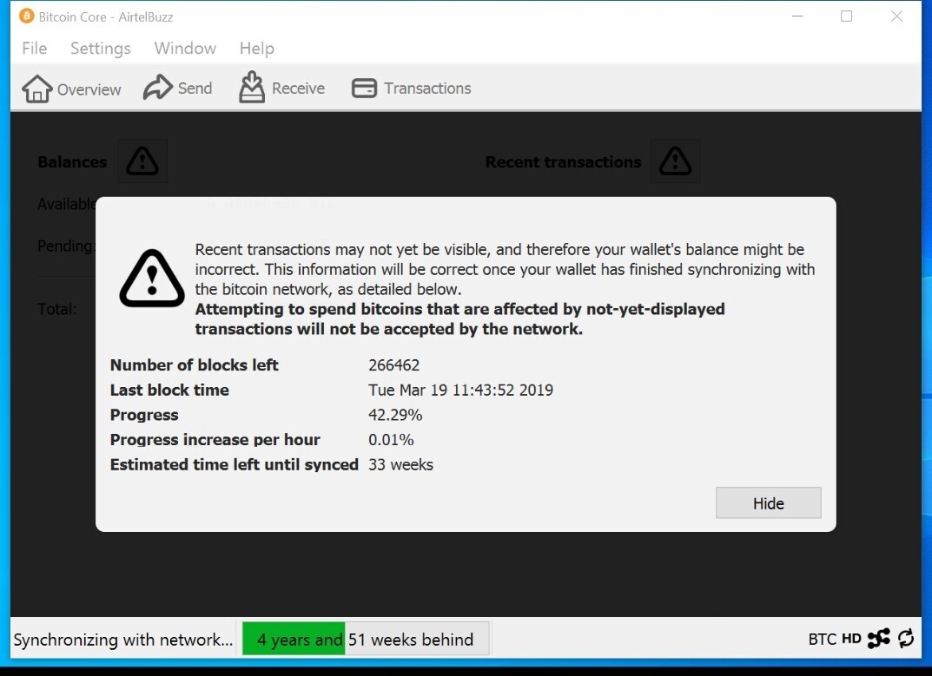Click the hourly increase value 0.01%

(x=391, y=440)
